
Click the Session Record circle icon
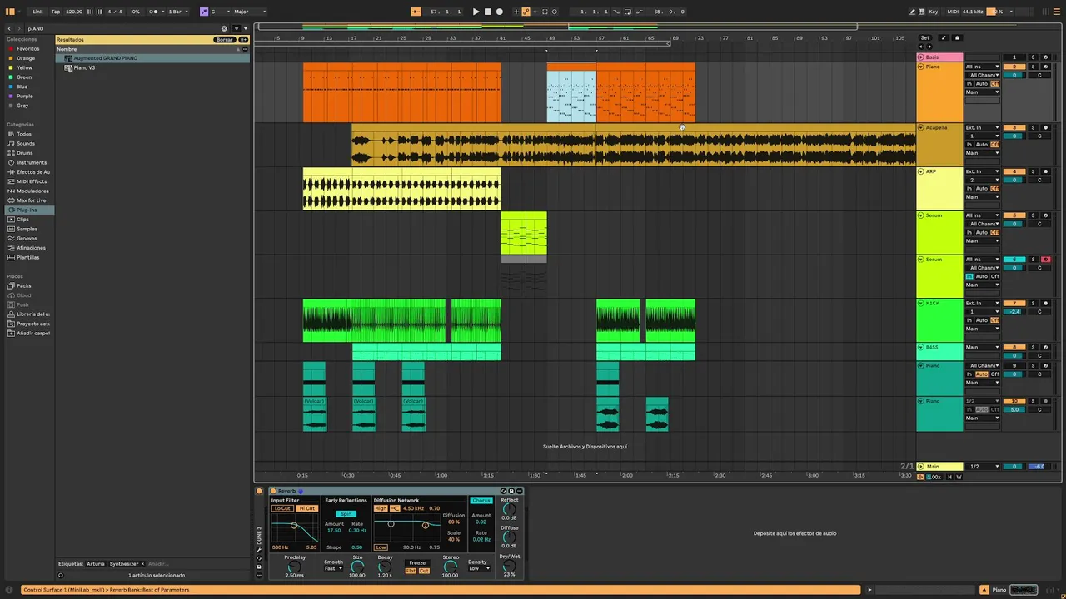555,12
